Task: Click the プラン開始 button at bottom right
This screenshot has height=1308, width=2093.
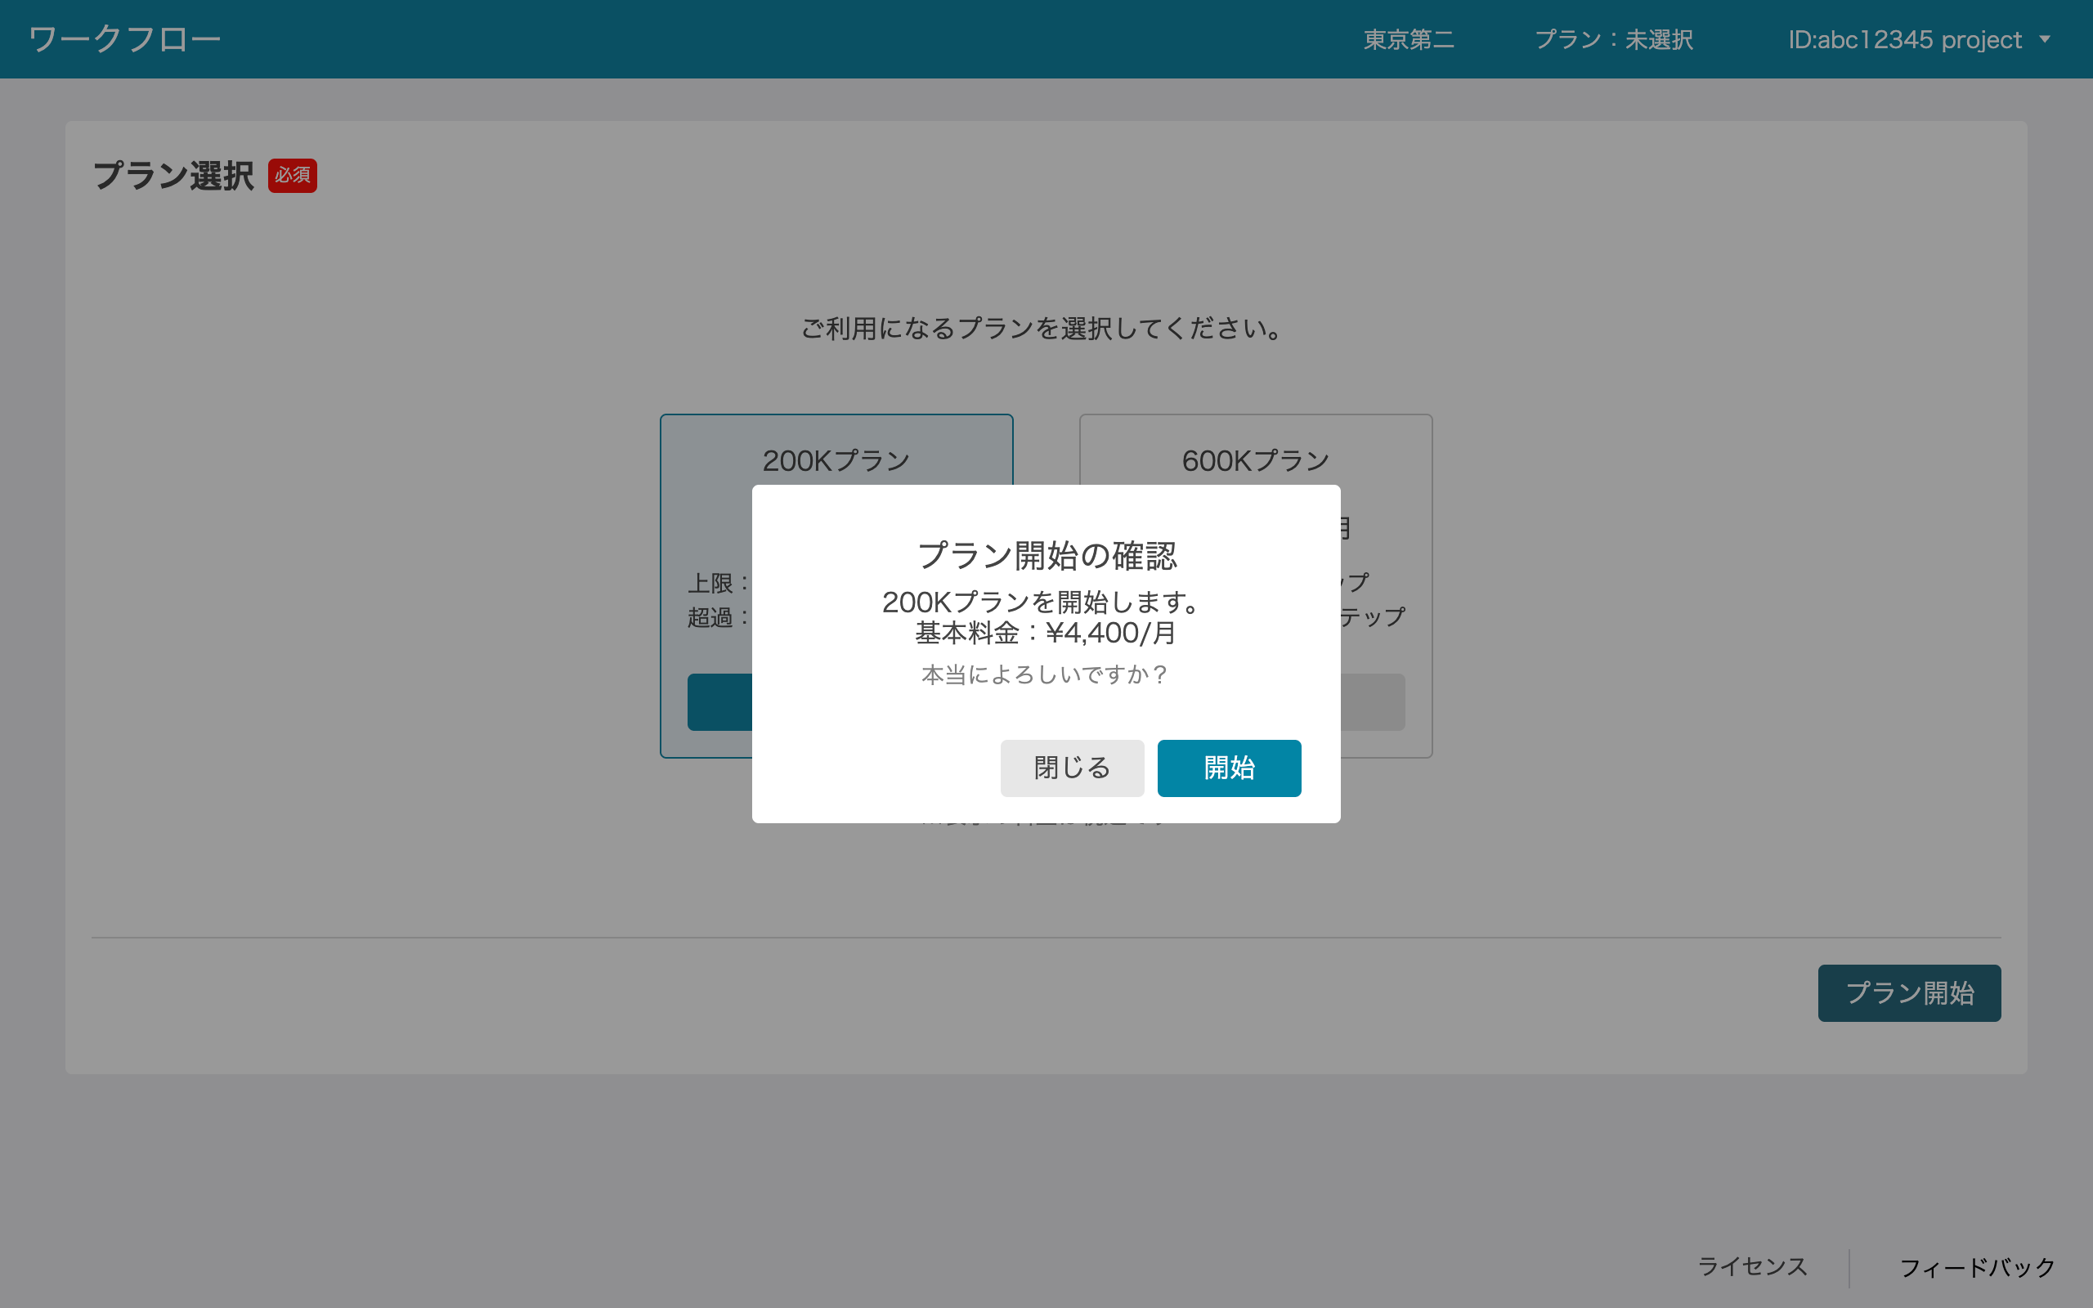Action: point(1909,992)
